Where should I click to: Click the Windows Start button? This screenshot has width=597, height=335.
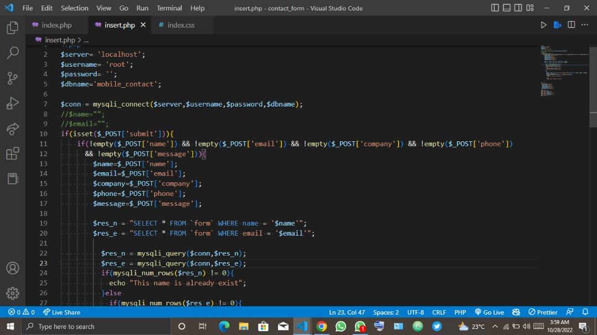tap(11, 326)
